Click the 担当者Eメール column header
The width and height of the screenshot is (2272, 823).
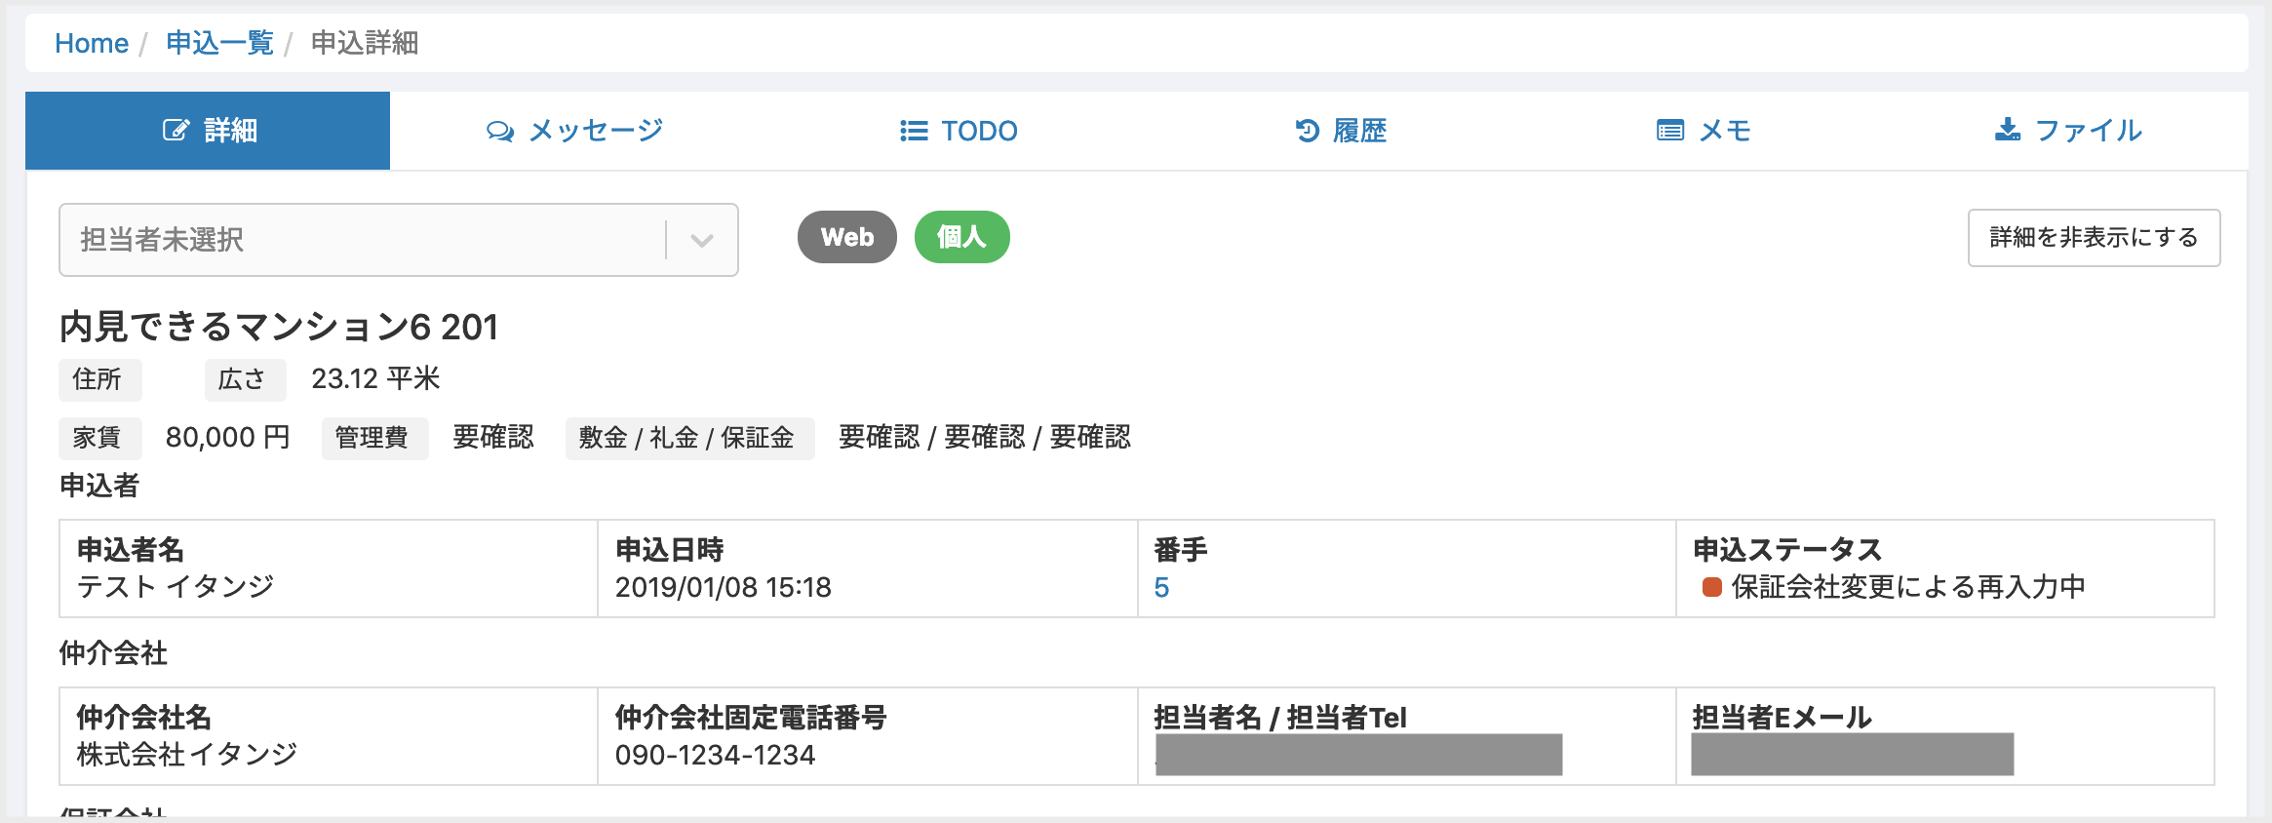(x=1782, y=718)
